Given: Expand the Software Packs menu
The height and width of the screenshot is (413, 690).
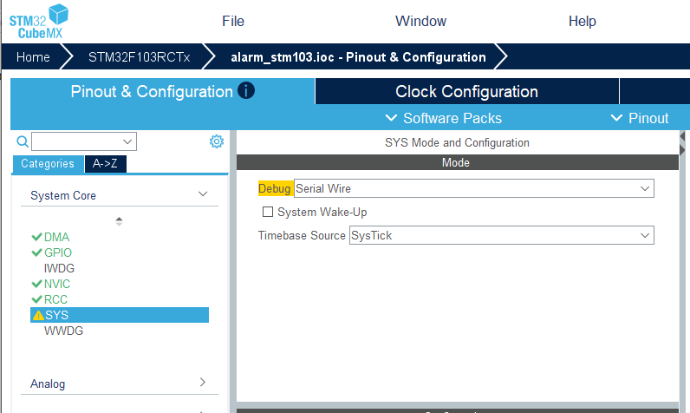Looking at the screenshot, I should 444,118.
